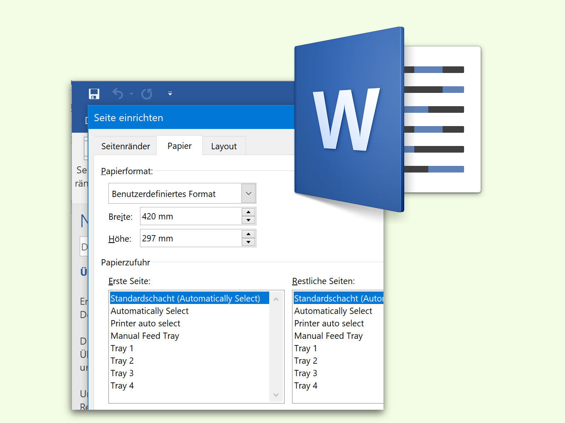Select Tray 4 in Restliche Seiten list

338,385
